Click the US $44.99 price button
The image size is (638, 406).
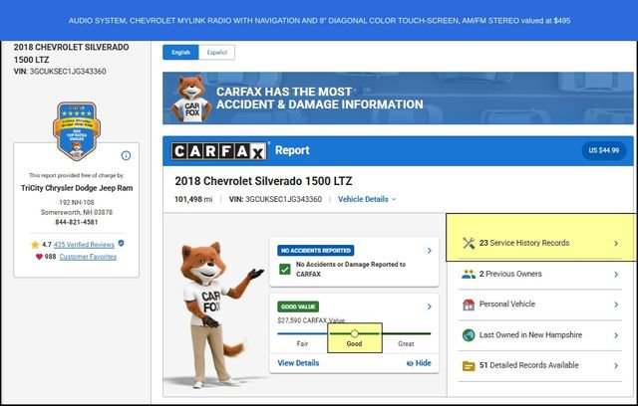click(x=604, y=150)
